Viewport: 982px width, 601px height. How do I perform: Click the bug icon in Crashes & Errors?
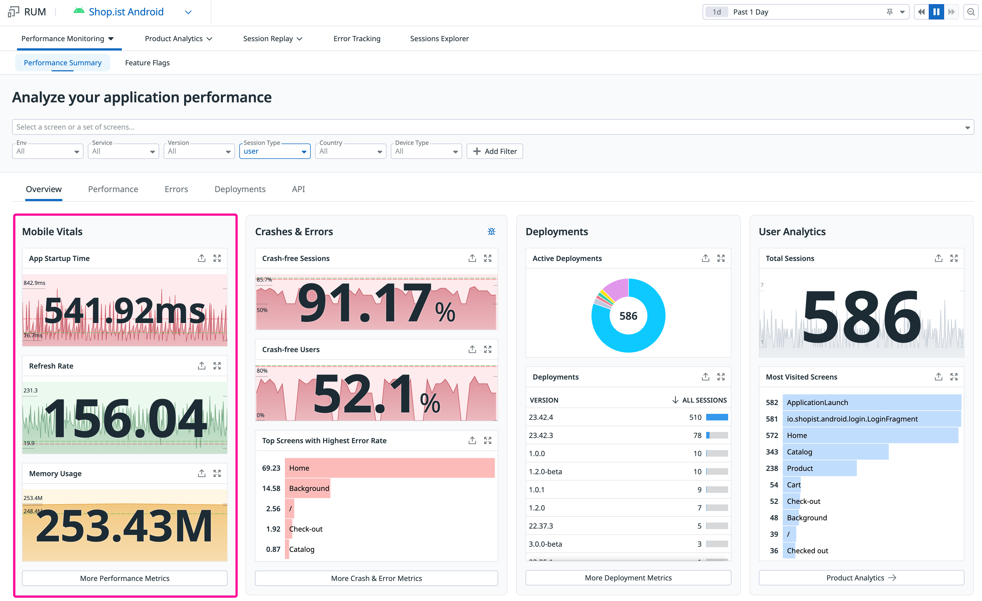pyautogui.click(x=491, y=232)
